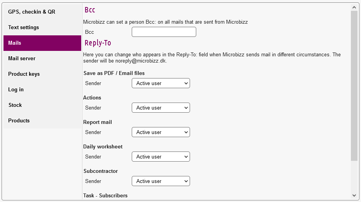The image size is (361, 202).
Task: Go to Mail server settings
Action: pyautogui.click(x=22, y=59)
